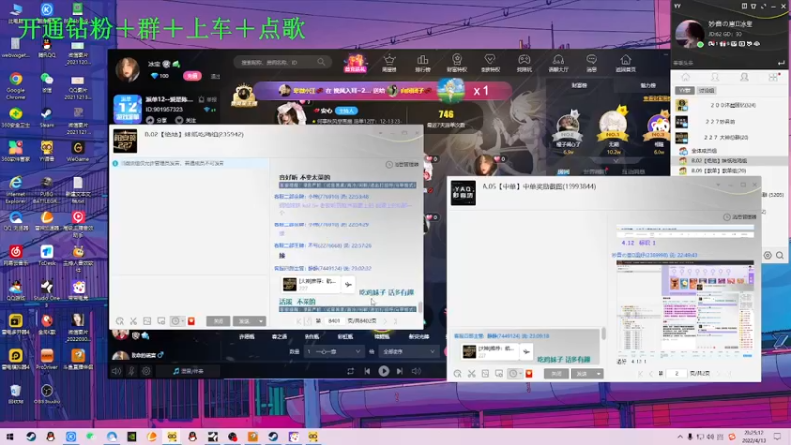The width and height of the screenshot is (791, 445).
Task: Open Google Chrome desktop shortcut
Action: tap(16, 84)
